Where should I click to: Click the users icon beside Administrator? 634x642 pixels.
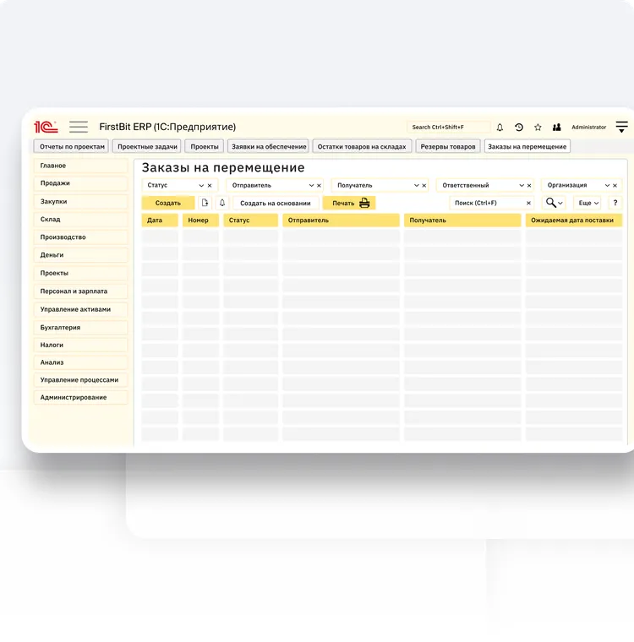[x=557, y=128]
